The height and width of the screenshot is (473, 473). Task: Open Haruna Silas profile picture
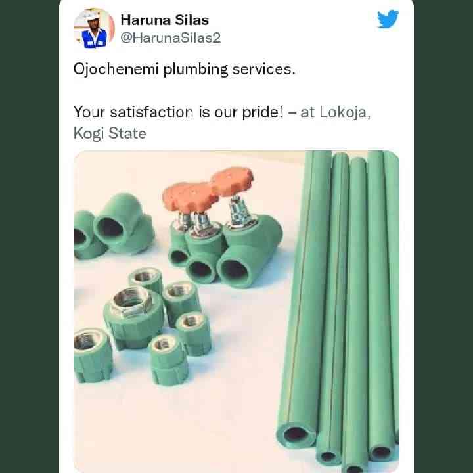(94, 28)
